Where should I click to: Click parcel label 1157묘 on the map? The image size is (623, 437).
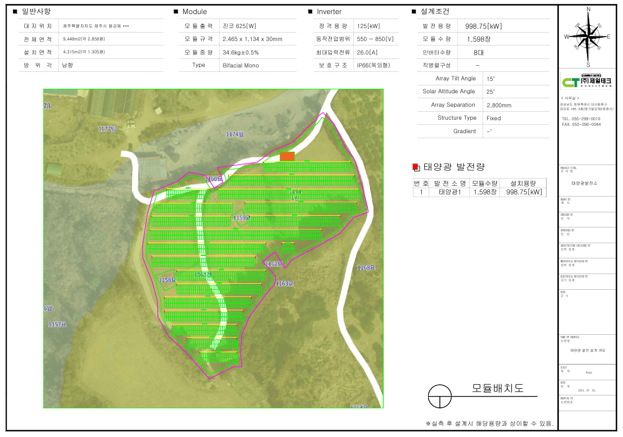pos(57,324)
